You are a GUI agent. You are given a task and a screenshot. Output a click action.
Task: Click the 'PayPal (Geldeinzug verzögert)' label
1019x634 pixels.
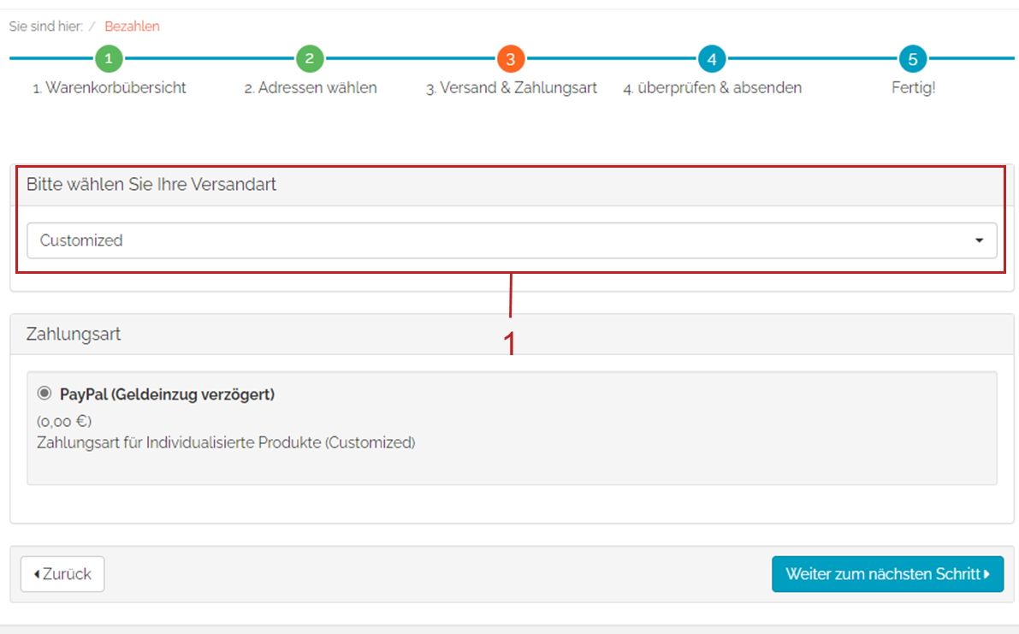pos(167,394)
